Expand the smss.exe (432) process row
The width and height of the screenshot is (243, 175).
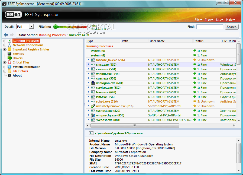[89, 64]
